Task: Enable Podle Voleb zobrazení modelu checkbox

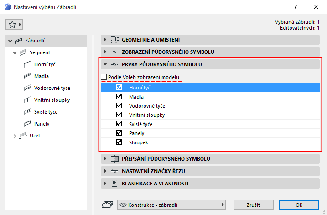Action: point(104,77)
